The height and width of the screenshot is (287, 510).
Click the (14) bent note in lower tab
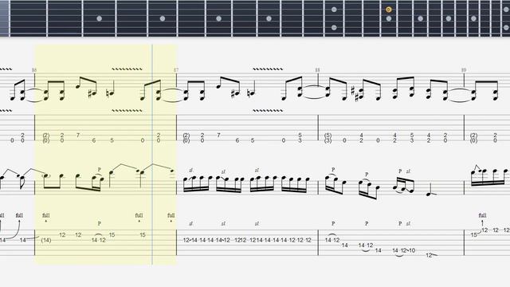pos(46,240)
